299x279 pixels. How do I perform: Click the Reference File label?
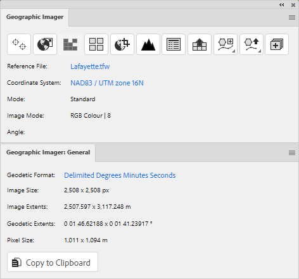tap(27, 66)
